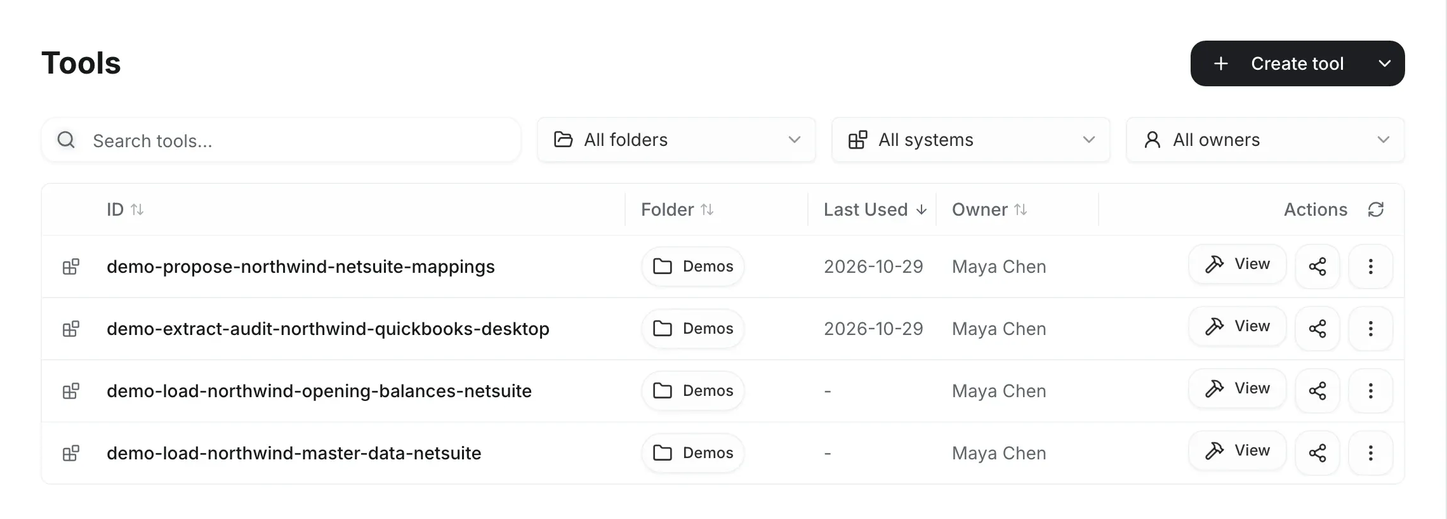Click the Demos folder tag for demo-load-northwind-opening-balances-netsuite

tap(693, 391)
